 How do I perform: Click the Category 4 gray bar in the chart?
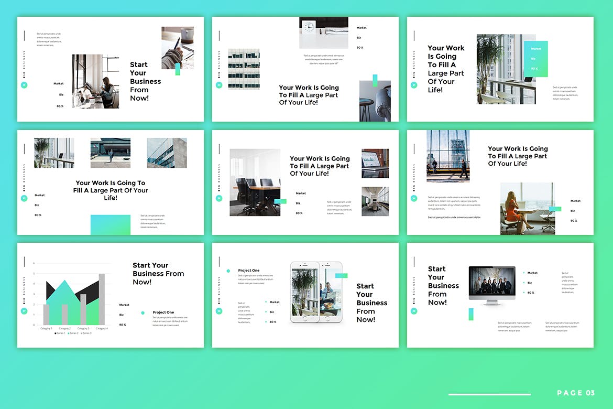102,299
